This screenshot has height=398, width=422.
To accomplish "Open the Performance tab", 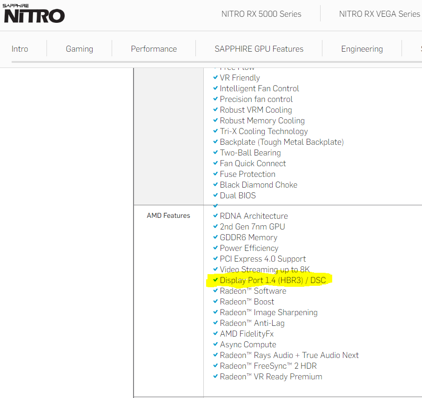I will tap(154, 49).
